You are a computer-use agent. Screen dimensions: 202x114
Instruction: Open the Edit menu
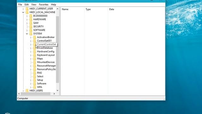pyautogui.click(x=27, y=4)
